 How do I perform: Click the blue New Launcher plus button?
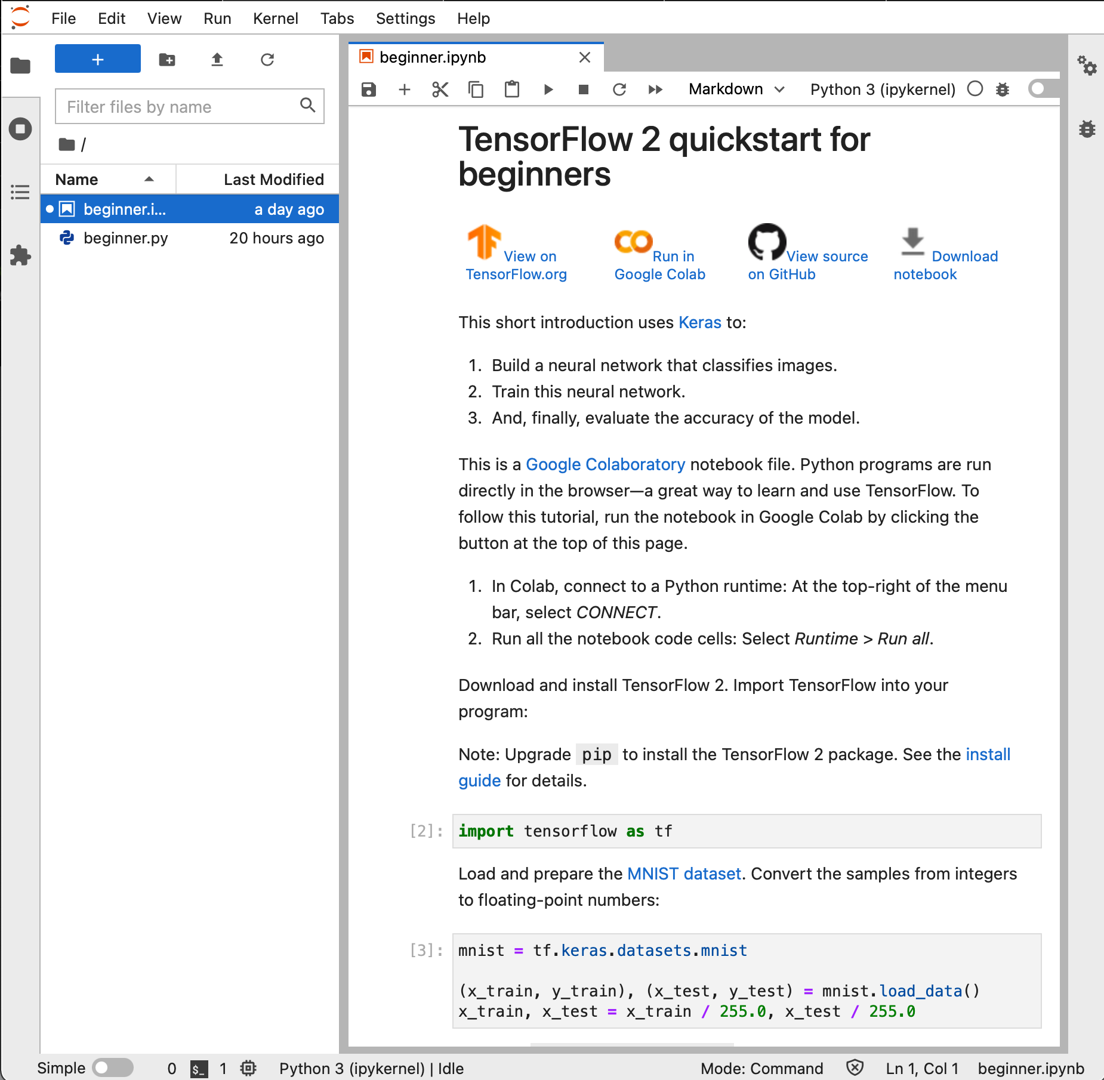coord(98,59)
